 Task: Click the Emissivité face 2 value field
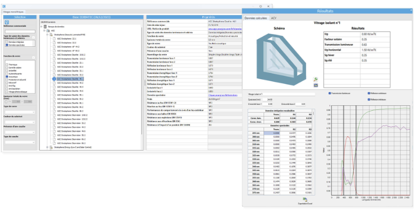click(x=301, y=104)
